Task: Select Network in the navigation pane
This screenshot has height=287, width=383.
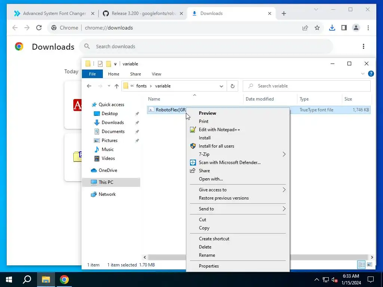Action: [107, 194]
